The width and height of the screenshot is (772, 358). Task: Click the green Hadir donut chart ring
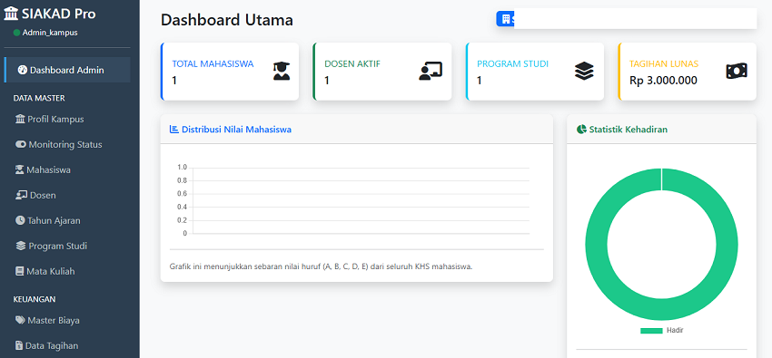pyautogui.click(x=596, y=245)
